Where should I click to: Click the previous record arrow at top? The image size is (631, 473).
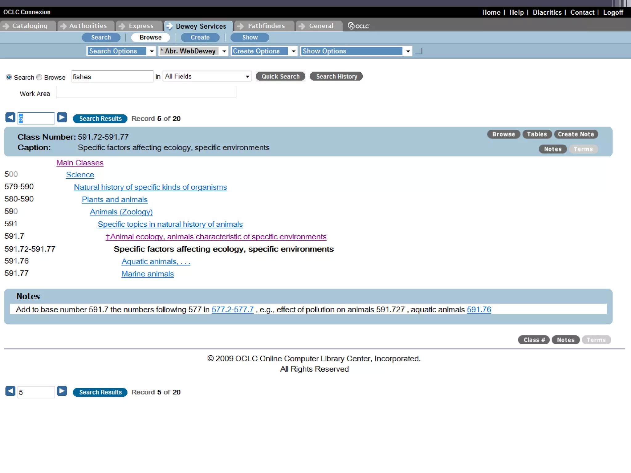pyautogui.click(x=10, y=118)
